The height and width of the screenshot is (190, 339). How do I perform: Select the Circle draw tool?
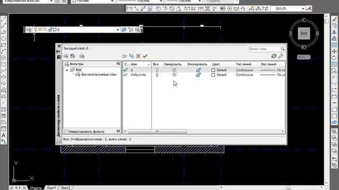[4, 58]
